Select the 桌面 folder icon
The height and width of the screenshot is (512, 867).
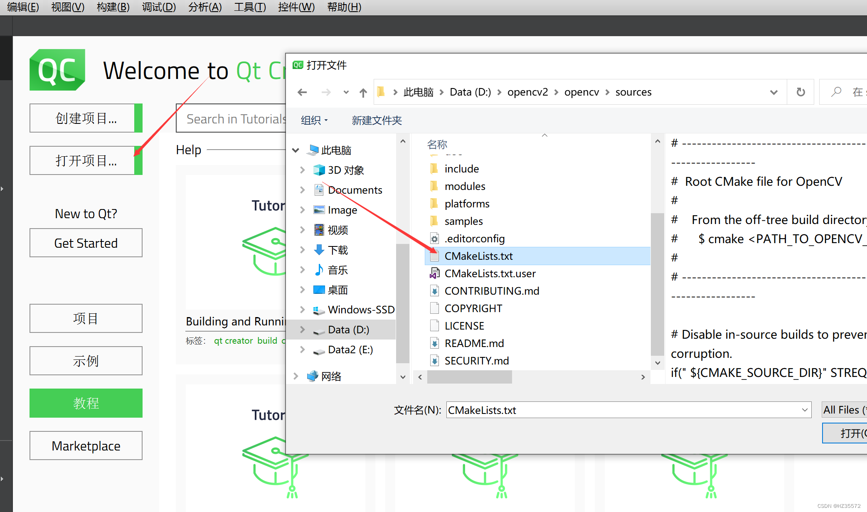tap(319, 290)
